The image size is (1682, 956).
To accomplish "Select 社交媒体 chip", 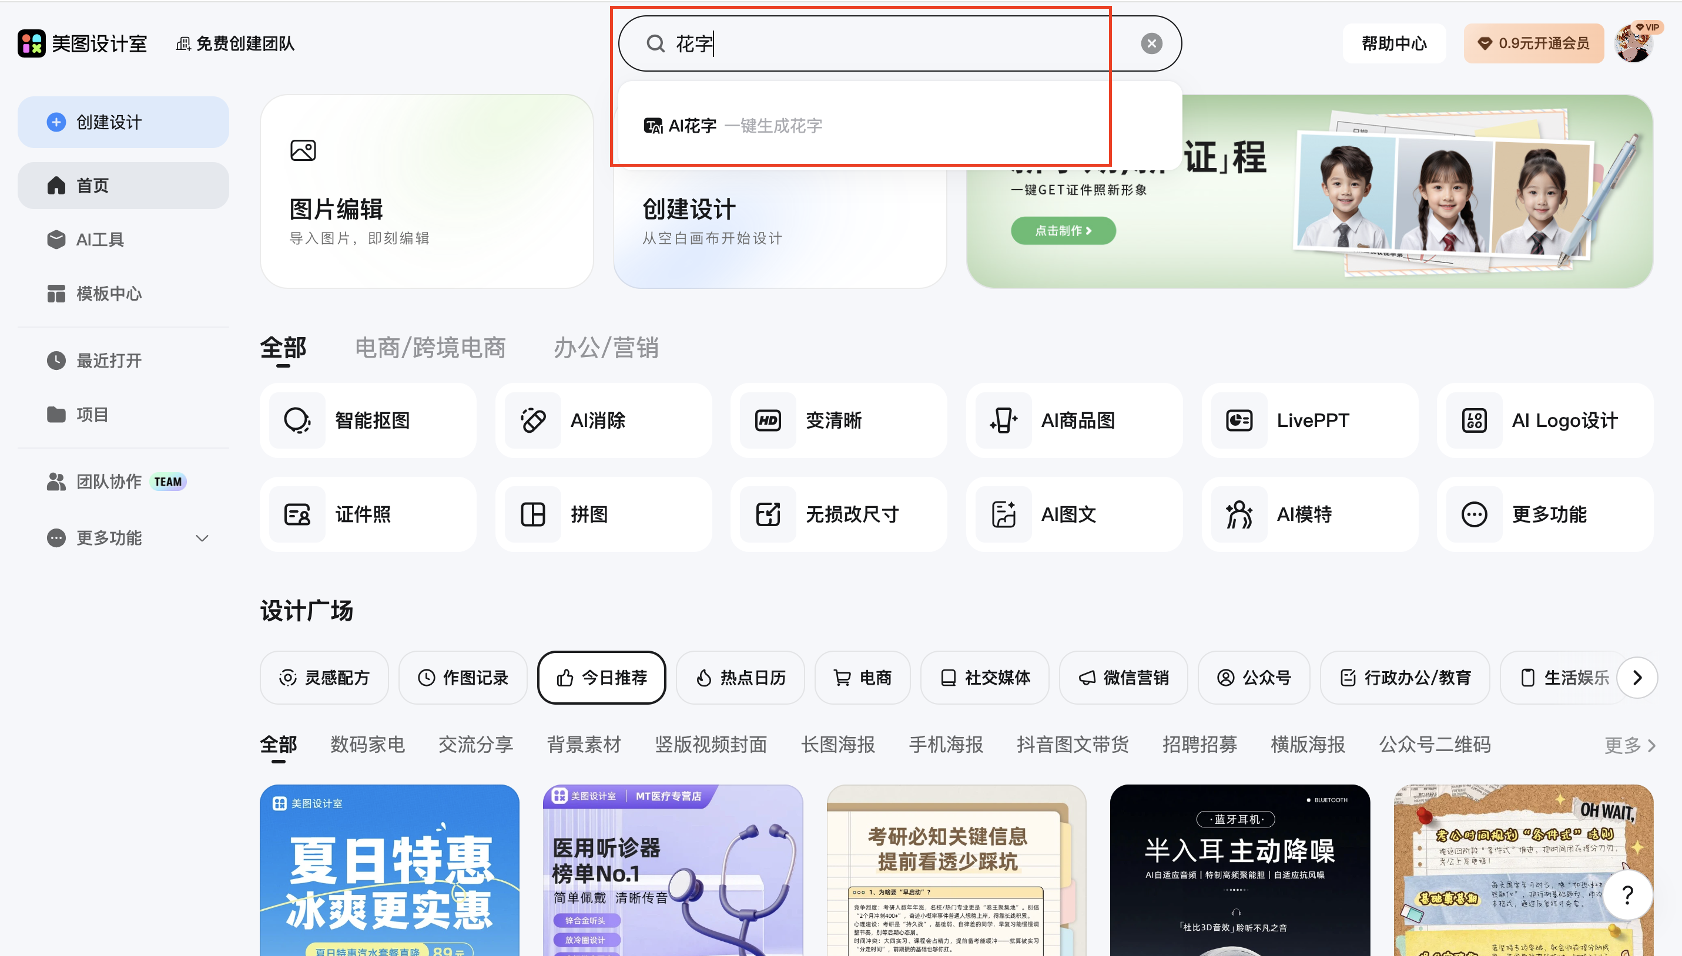I will tap(985, 678).
